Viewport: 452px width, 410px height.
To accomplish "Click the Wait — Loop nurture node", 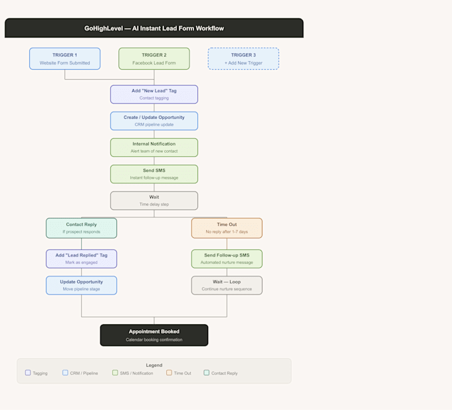I will pyautogui.click(x=227, y=286).
